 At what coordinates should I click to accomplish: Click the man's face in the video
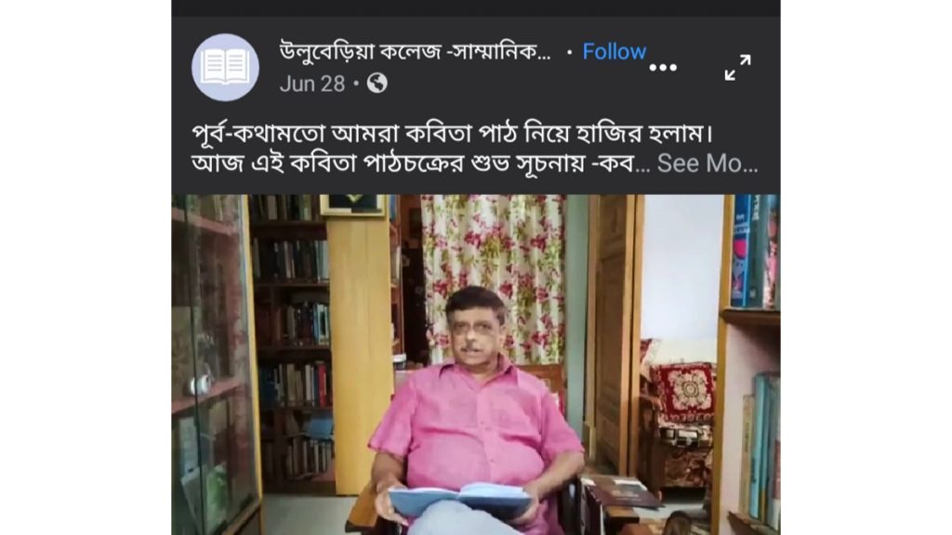pyautogui.click(x=475, y=331)
